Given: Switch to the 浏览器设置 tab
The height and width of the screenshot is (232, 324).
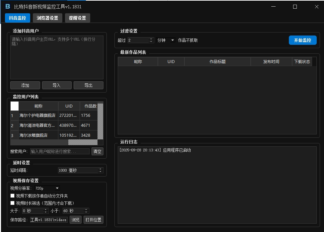Looking at the screenshot, I should [x=47, y=18].
